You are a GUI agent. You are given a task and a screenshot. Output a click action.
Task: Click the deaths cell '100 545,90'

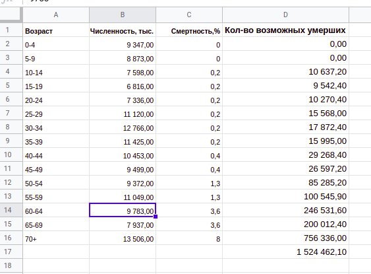click(x=285, y=196)
